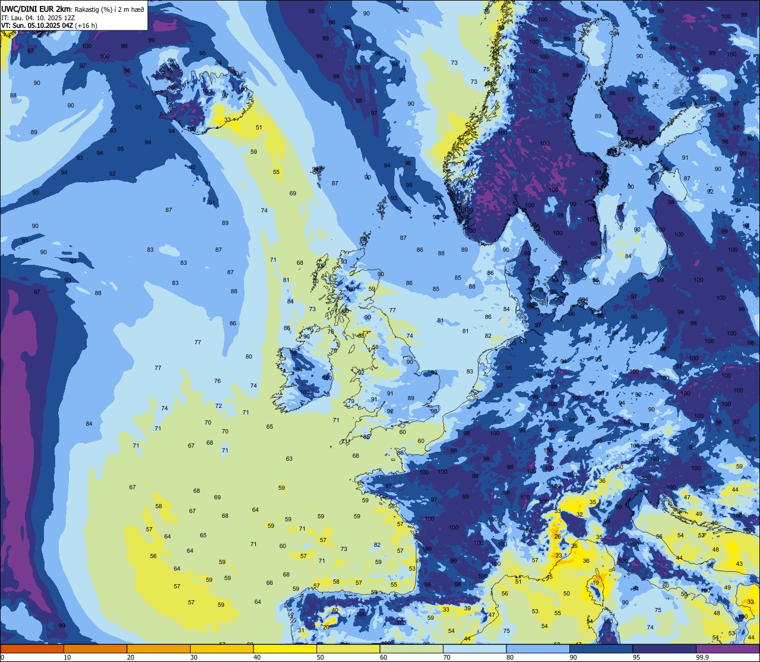
Task: Click the bright yellow 40–50 legend swatch
Action: click(285, 648)
